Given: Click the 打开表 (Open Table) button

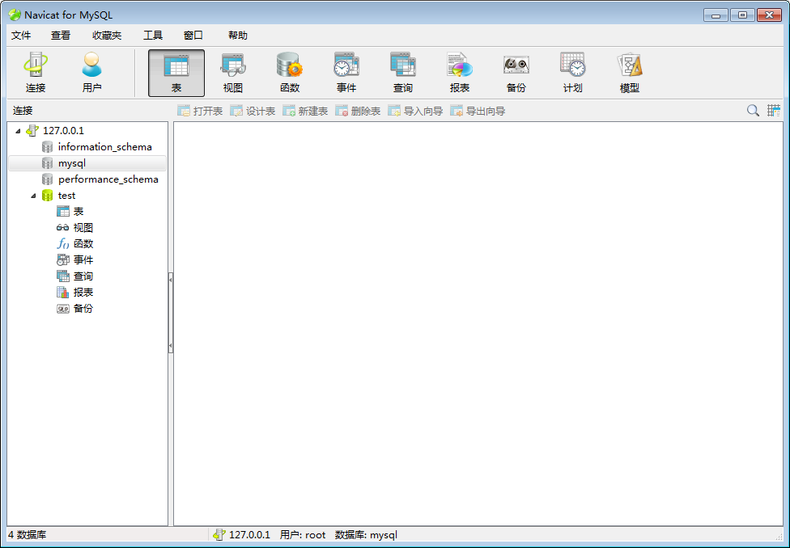Looking at the screenshot, I should click(x=200, y=111).
